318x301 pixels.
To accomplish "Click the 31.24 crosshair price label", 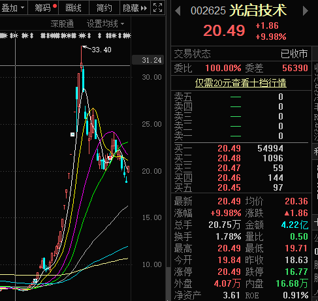I will (148, 60).
